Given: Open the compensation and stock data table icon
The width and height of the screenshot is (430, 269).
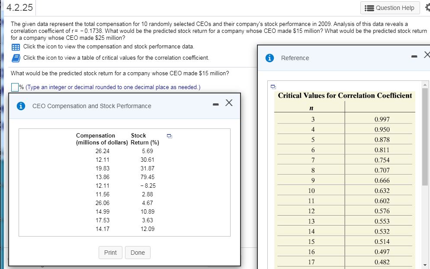Looking at the screenshot, I should [x=16, y=47].
